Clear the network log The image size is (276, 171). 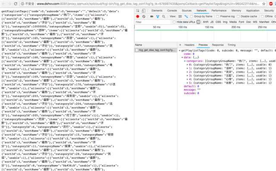(144, 16)
